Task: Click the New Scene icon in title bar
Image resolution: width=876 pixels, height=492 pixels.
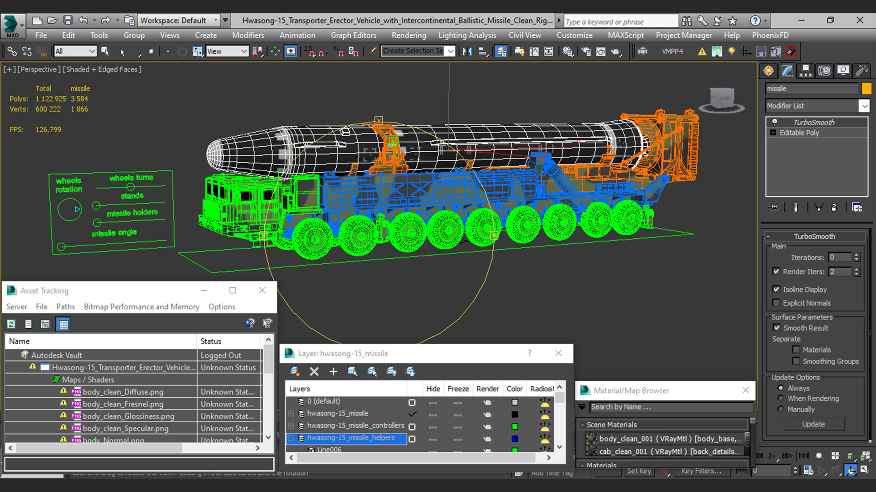Action: (37, 20)
